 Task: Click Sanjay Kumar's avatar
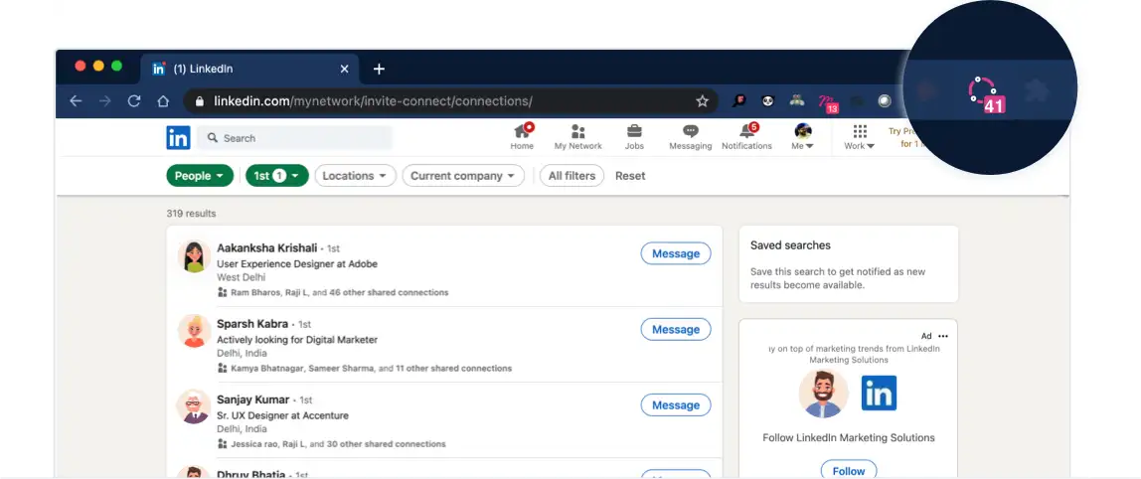(194, 407)
